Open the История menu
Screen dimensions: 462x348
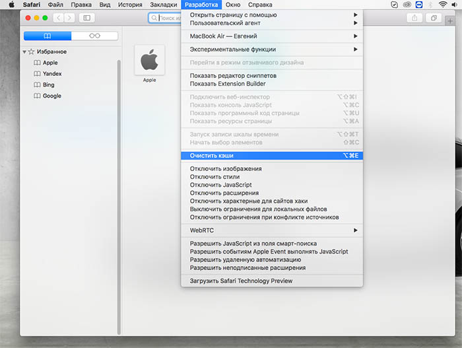point(130,5)
